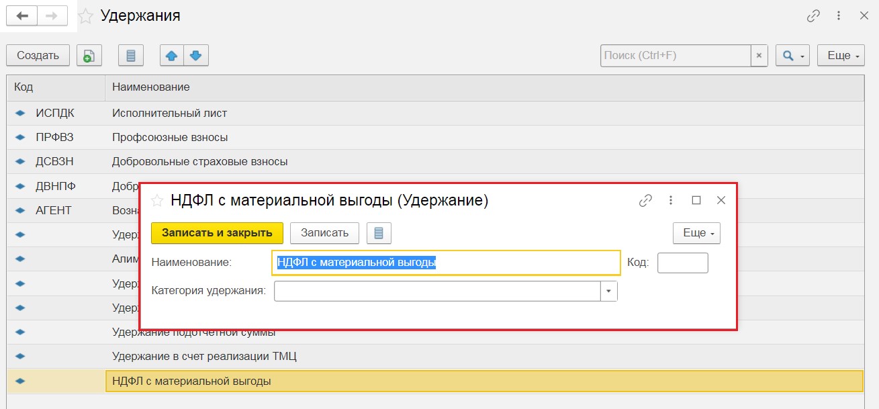The height and width of the screenshot is (409, 879).
Task: Open the magnifier search dropdown
Action: pyautogui.click(x=792, y=56)
